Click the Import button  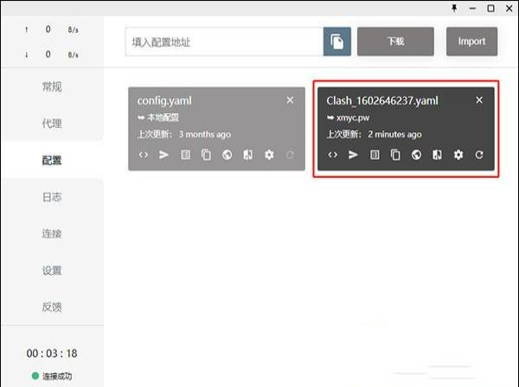(x=471, y=41)
